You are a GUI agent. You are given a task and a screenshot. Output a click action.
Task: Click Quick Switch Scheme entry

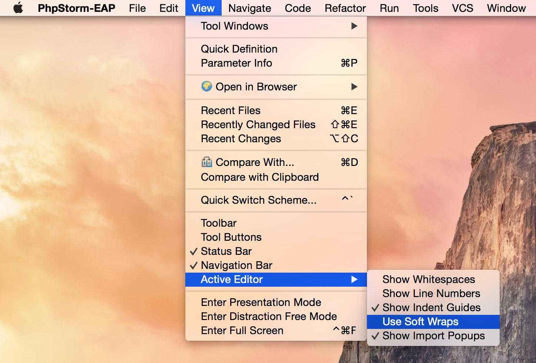point(258,200)
